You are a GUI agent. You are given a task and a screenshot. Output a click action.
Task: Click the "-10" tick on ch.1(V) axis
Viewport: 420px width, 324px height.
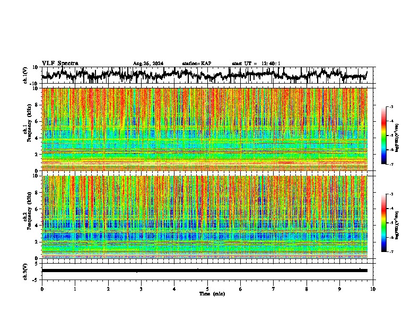34,84
